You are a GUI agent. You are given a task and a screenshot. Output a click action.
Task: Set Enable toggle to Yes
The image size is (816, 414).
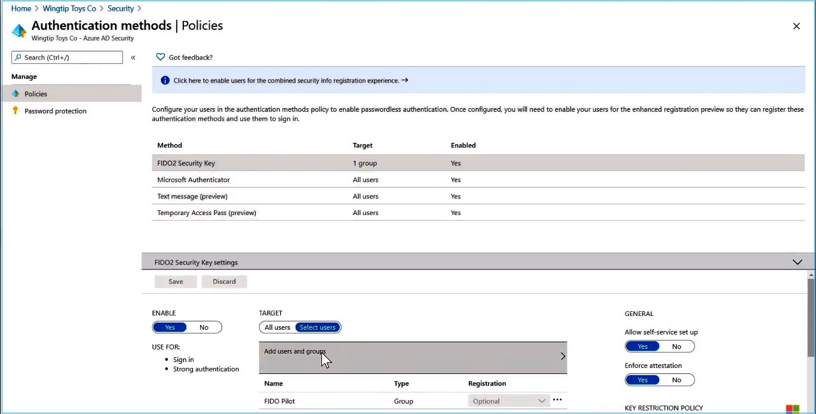coord(170,327)
